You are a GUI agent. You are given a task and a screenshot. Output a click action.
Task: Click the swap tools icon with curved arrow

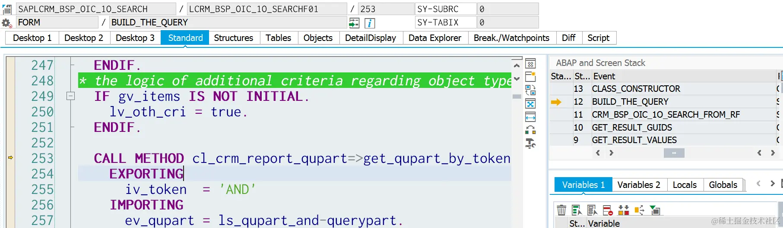[x=530, y=130]
